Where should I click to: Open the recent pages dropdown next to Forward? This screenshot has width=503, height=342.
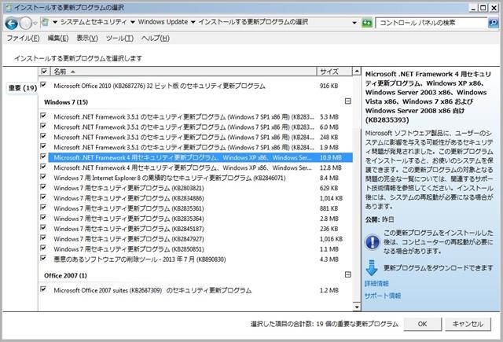point(35,23)
